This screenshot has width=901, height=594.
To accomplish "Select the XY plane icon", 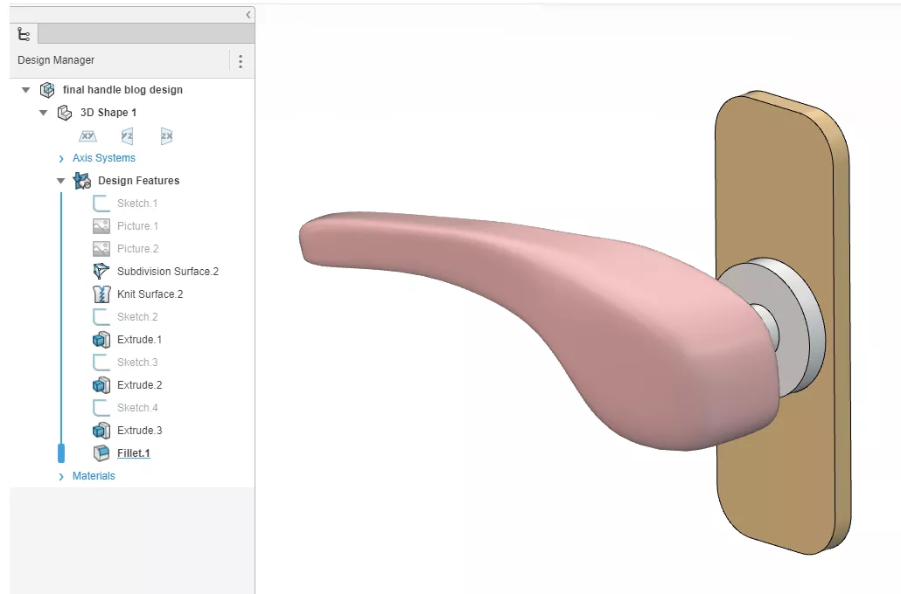I will click(87, 135).
